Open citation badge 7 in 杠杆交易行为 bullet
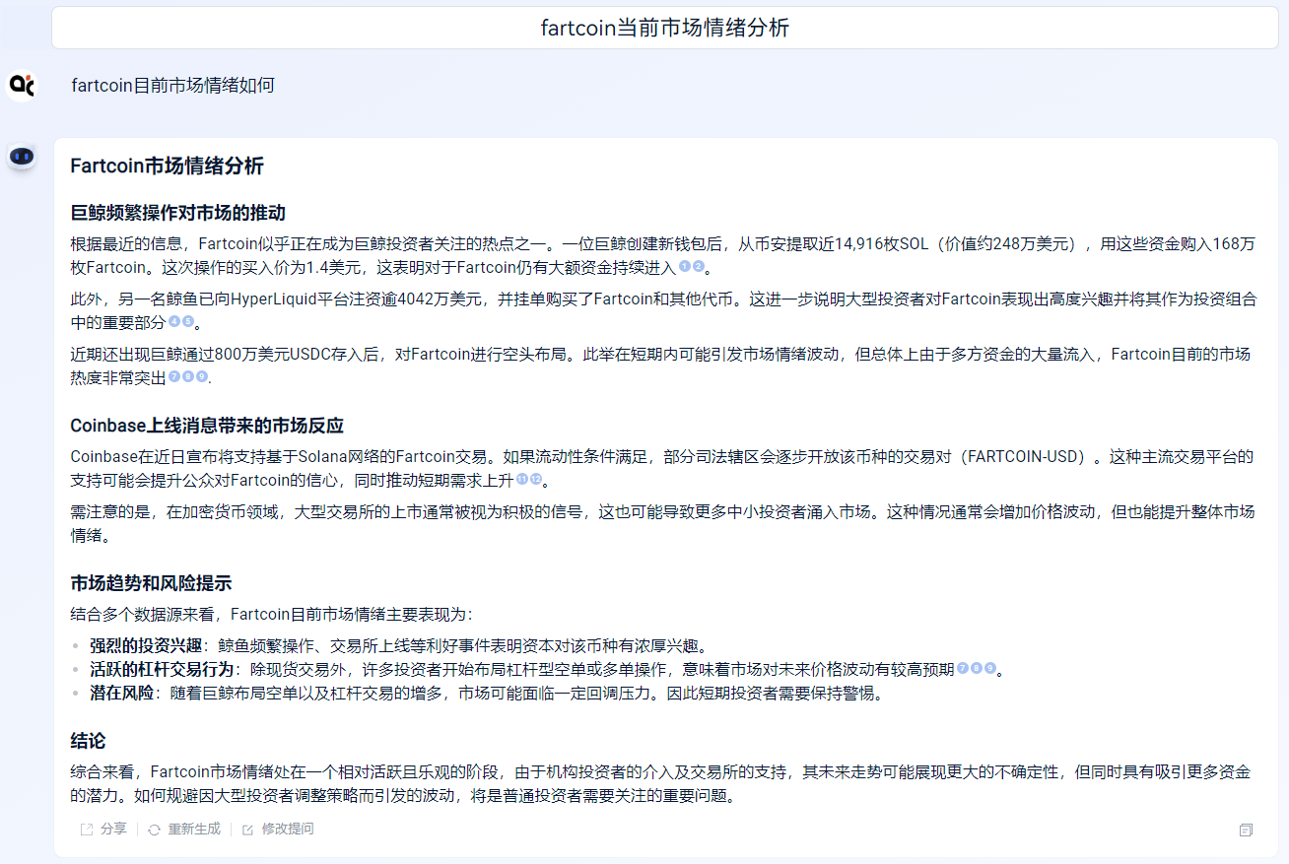This screenshot has height=864, width=1289. (963, 669)
